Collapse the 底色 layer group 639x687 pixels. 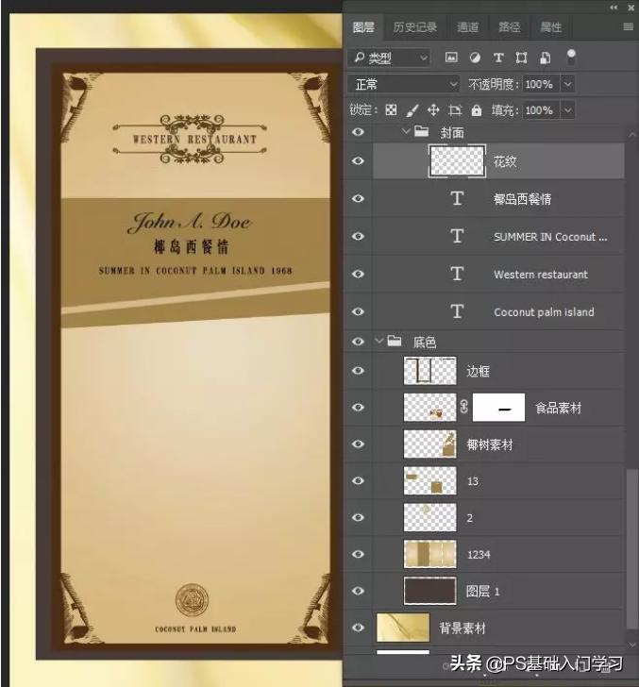(378, 342)
